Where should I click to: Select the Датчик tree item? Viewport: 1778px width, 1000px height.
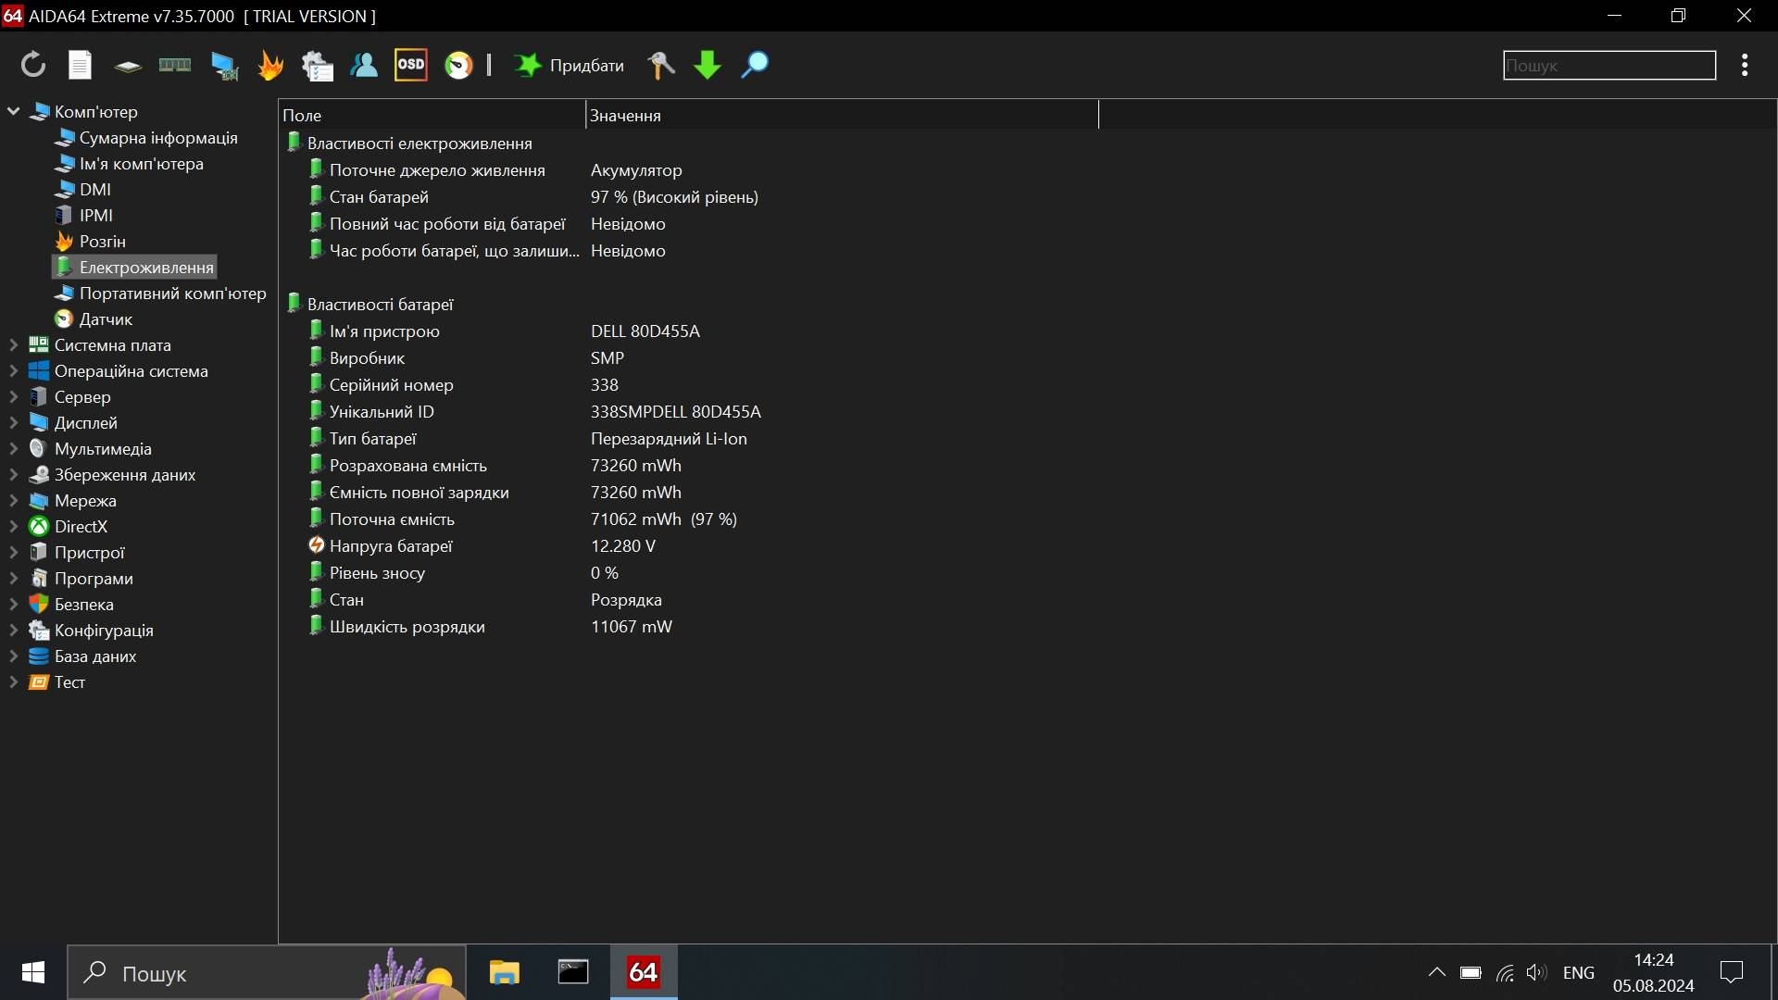pyautogui.click(x=106, y=319)
